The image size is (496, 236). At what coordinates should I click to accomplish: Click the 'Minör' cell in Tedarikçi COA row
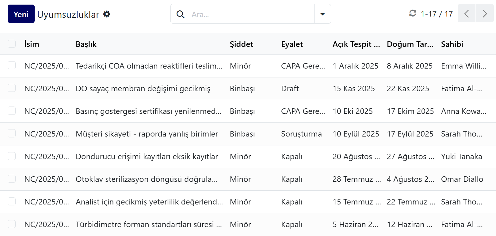click(x=240, y=66)
